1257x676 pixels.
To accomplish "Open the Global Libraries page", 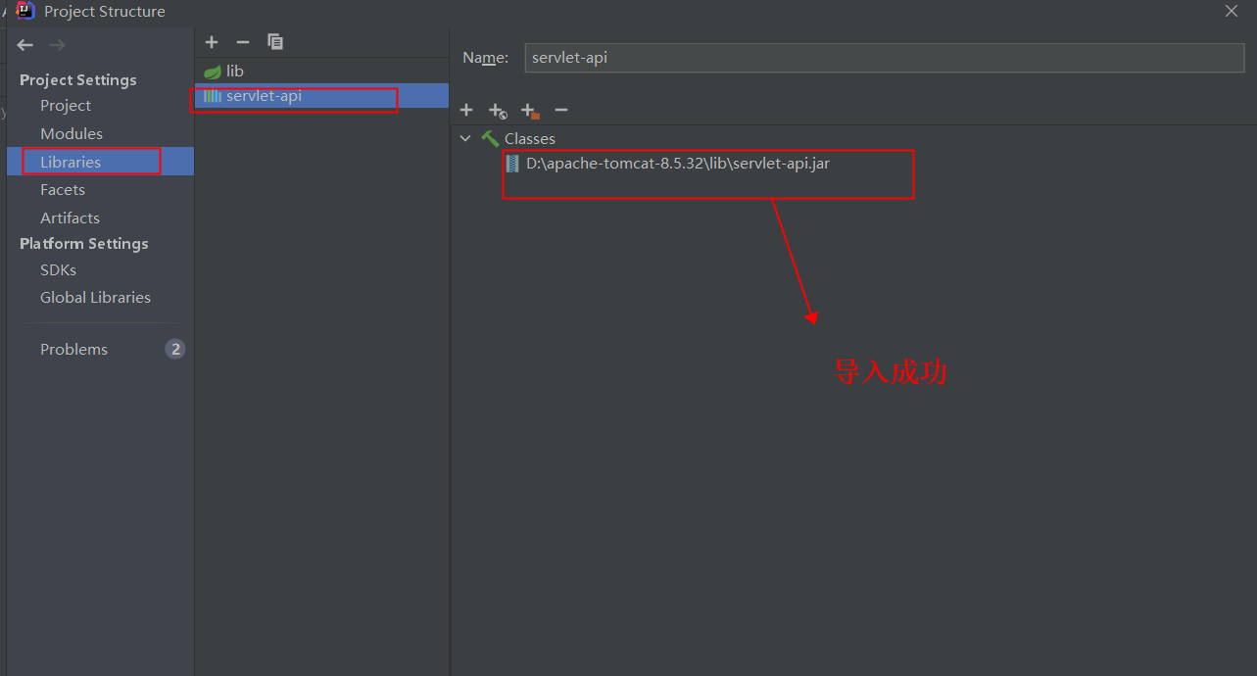I will [x=95, y=298].
